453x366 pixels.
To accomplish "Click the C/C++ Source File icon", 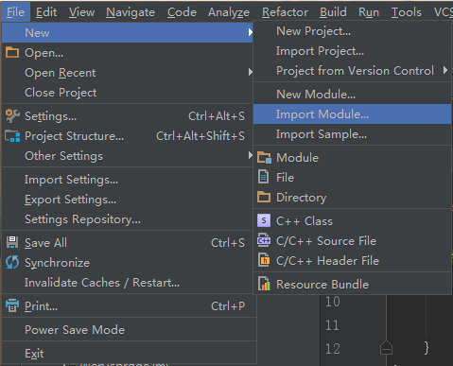I will [x=264, y=240].
